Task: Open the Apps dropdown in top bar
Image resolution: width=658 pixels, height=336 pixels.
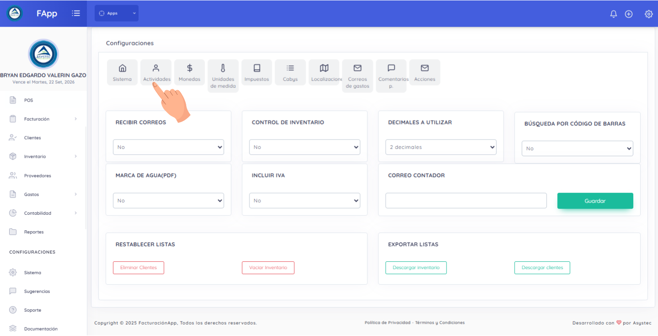Action: [x=116, y=13]
